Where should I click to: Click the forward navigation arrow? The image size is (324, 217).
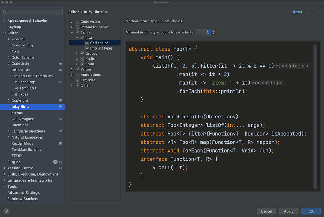pyautogui.click(x=317, y=12)
